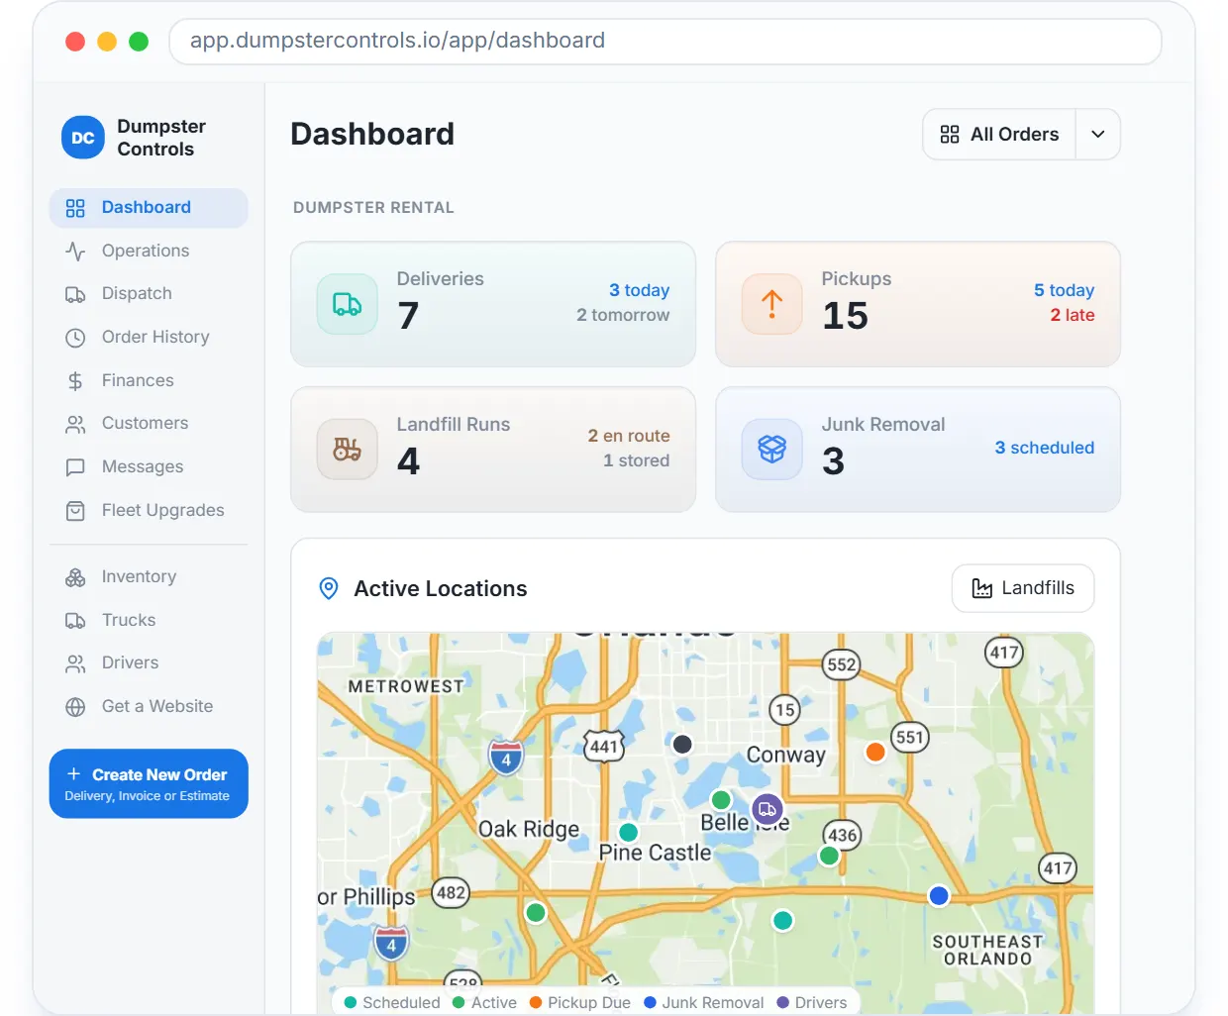Click the Inventory boxes icon
This screenshot has width=1228, height=1016.
tap(75, 577)
